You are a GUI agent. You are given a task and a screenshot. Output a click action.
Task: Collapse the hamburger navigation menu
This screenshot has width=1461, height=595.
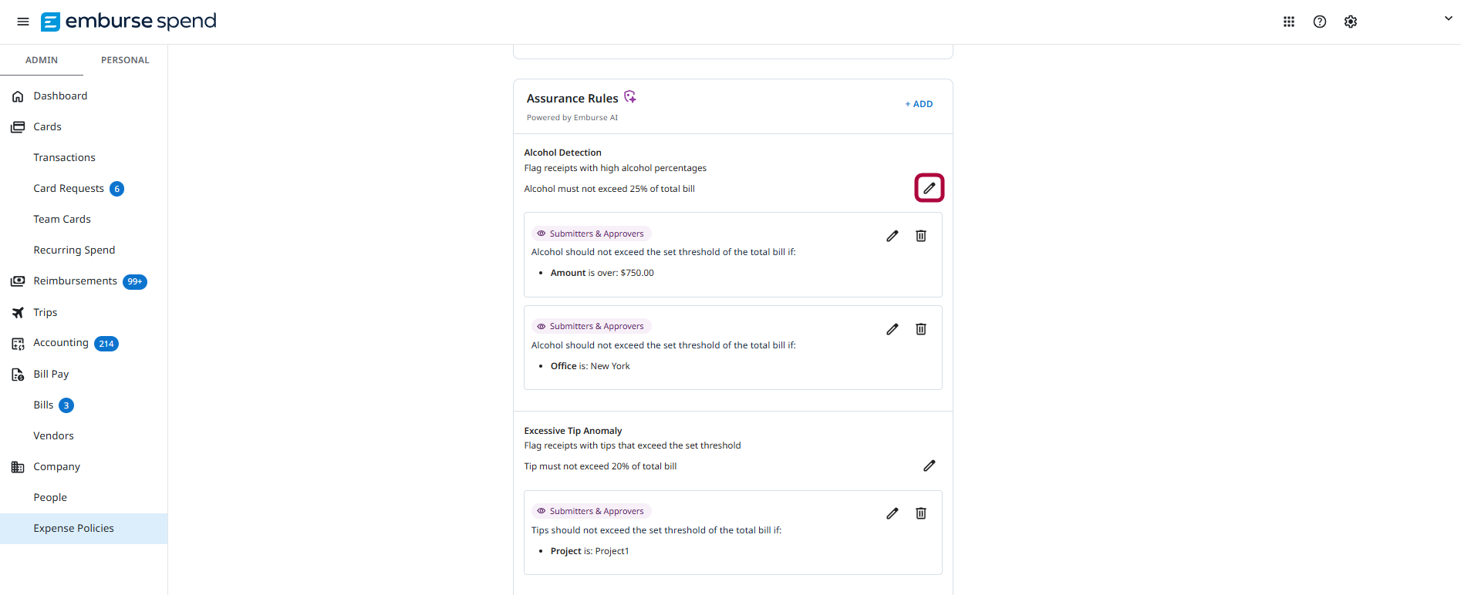pos(23,22)
